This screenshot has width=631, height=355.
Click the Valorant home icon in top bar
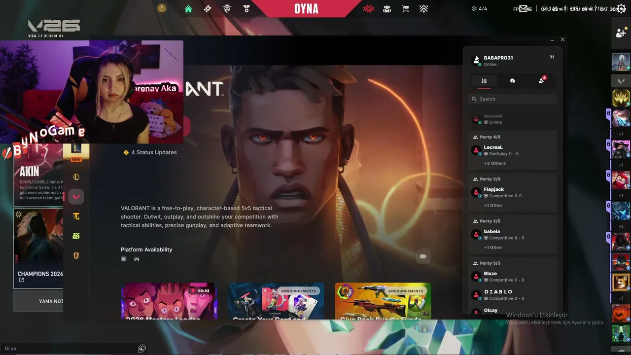[x=188, y=8]
